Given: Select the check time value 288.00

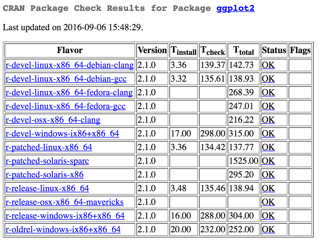Looking at the screenshot, I should click(x=213, y=215).
